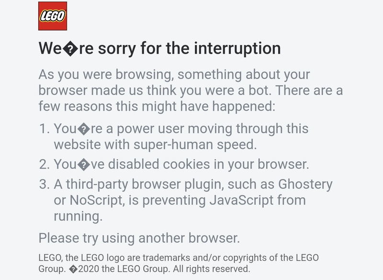383x280 pixels.
Task: Click the "disabled cookies" list item
Action: tap(181, 164)
